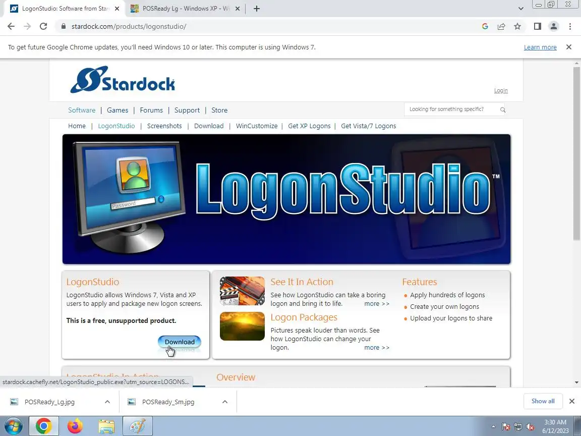Open the sunset Logon Packages thumbnail
The width and height of the screenshot is (581, 436).
pyautogui.click(x=242, y=326)
